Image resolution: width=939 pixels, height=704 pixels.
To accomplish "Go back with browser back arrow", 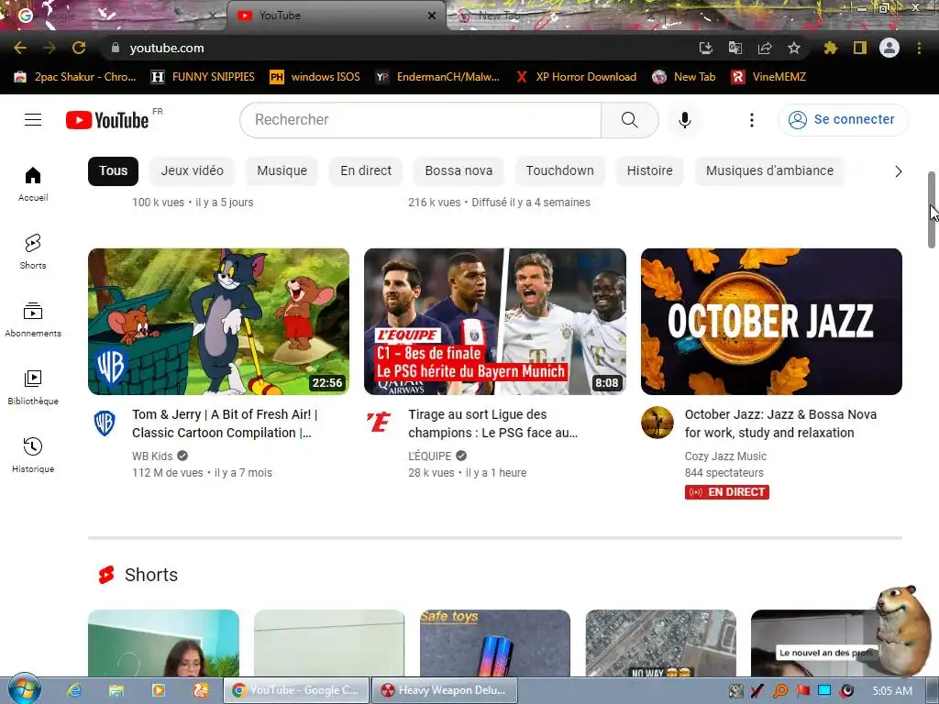I will click(20, 48).
